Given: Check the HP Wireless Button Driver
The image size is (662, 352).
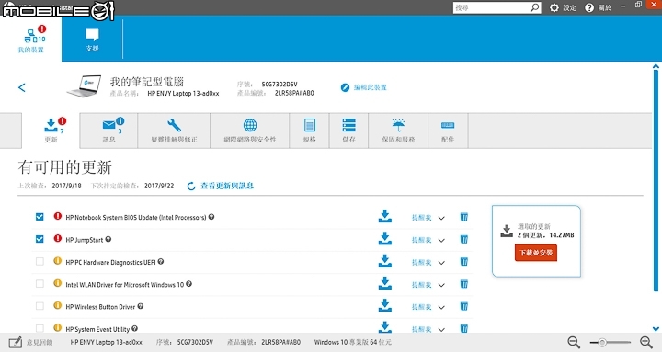Looking at the screenshot, I should click(x=40, y=306).
